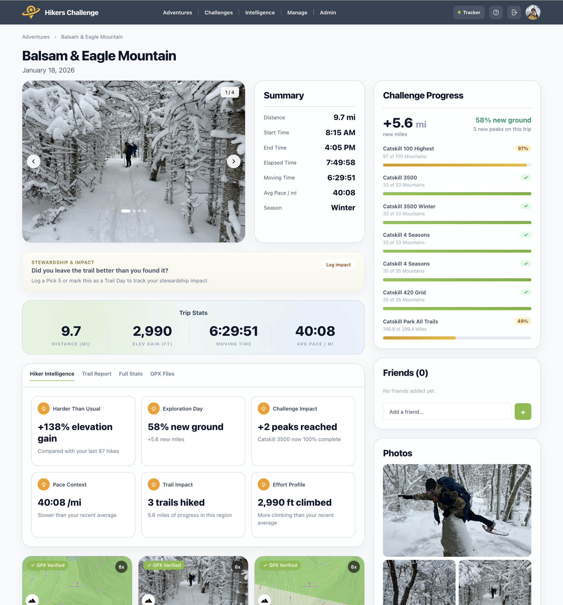Click the Hikers Challenge compass logo
Screen dimensions: 563x605
(x=31, y=12)
